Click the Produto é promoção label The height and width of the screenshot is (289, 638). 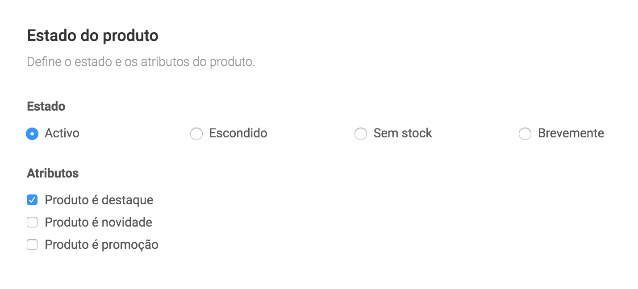coord(101,244)
